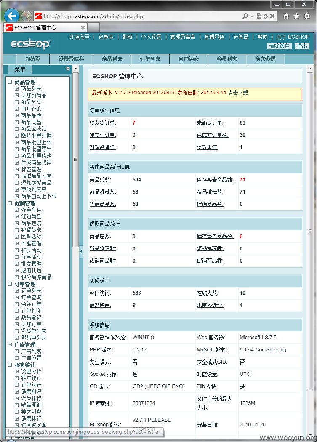Open the 待发货订单 link
The height and width of the screenshot is (442, 317).
click(x=103, y=123)
